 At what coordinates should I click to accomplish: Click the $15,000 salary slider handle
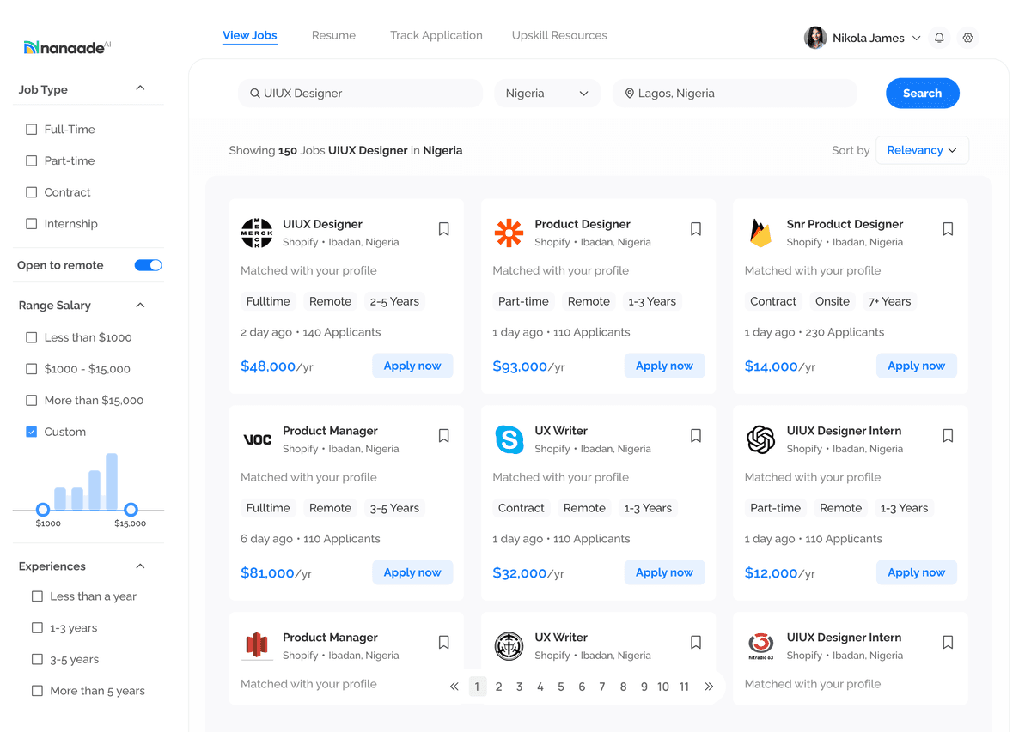point(131,510)
